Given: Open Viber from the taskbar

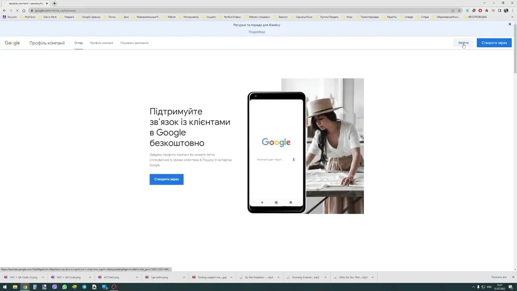Looking at the screenshot, I should tap(55, 287).
